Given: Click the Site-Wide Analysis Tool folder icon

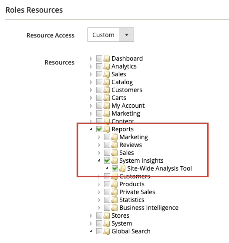Looking at the screenshot, I should pos(122,168).
